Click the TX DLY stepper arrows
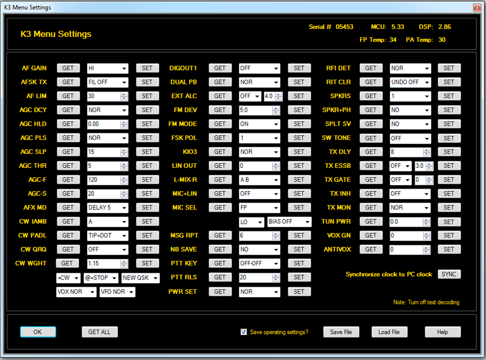Image resolution: width=486 pixels, height=360 pixels. (x=427, y=152)
